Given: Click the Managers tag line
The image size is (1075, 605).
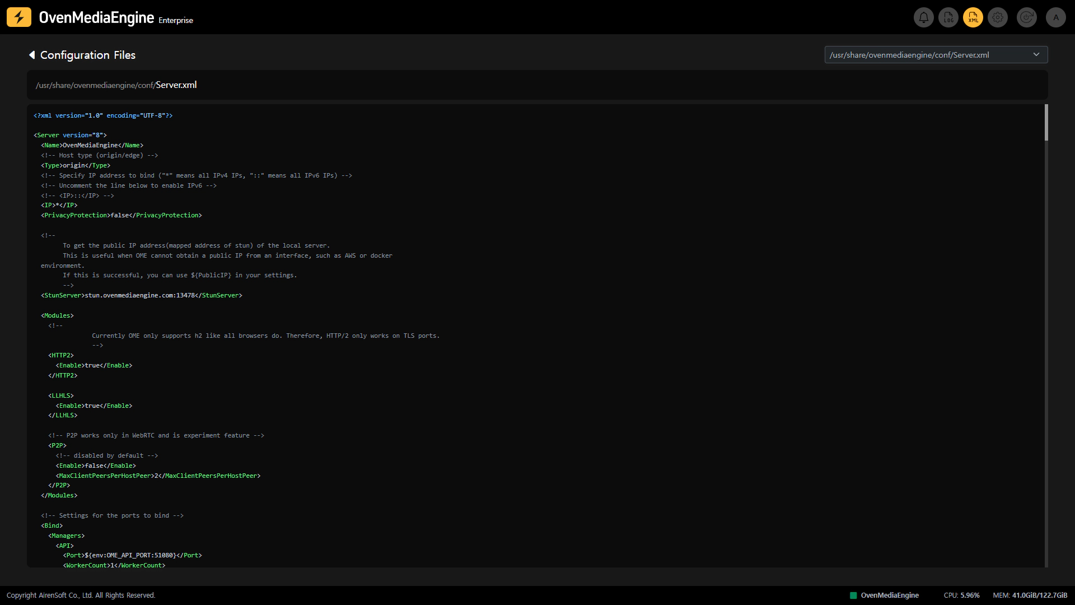Looking at the screenshot, I should (x=67, y=536).
